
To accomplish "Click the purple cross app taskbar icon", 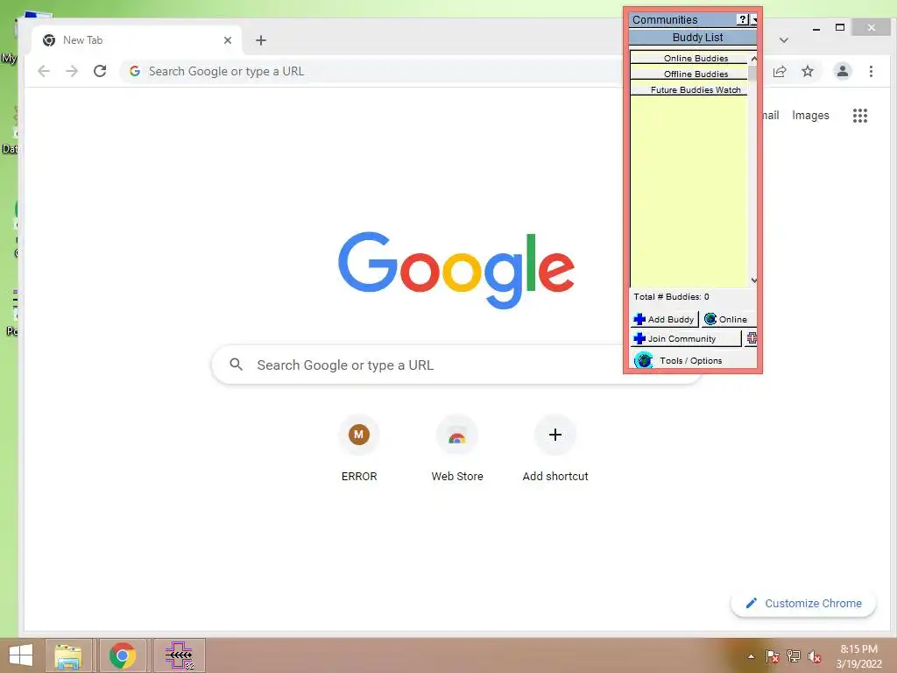I will pyautogui.click(x=179, y=655).
